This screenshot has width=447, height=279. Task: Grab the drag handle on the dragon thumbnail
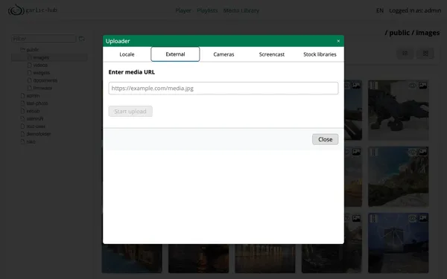coord(373,85)
